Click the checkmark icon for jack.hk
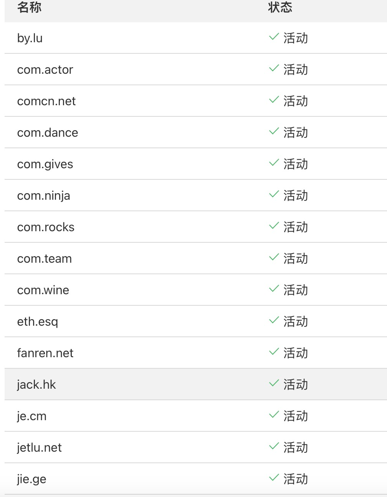 [x=274, y=384]
